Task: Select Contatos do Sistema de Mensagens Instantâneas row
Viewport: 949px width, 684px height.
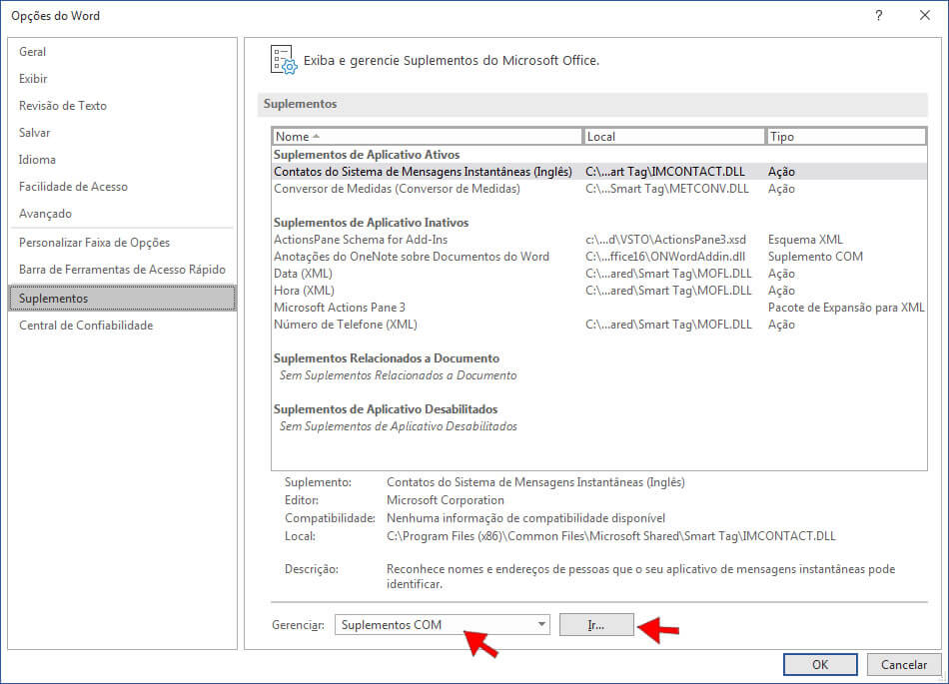Action: pos(599,172)
